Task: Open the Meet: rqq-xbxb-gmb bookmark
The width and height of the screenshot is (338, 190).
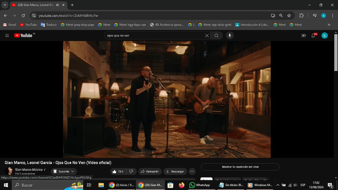Action: [x=215, y=25]
